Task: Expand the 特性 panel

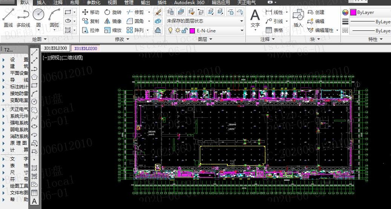Action: pyautogui.click(x=376, y=39)
